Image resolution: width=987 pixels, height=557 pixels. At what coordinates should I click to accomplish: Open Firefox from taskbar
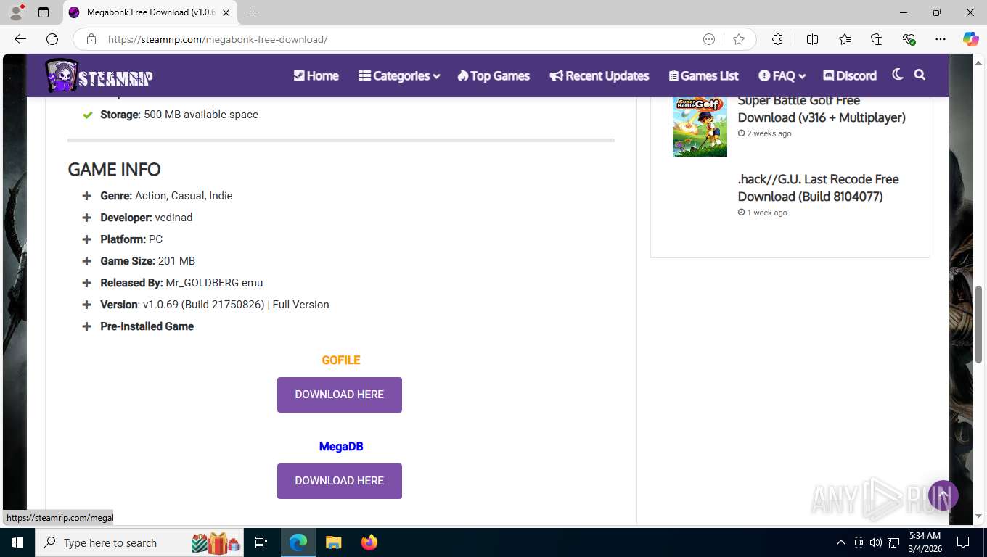click(369, 542)
